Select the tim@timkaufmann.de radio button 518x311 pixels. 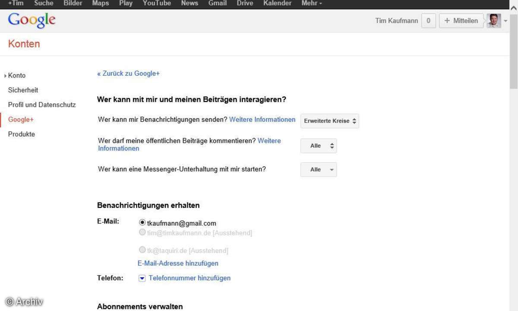pyautogui.click(x=142, y=232)
